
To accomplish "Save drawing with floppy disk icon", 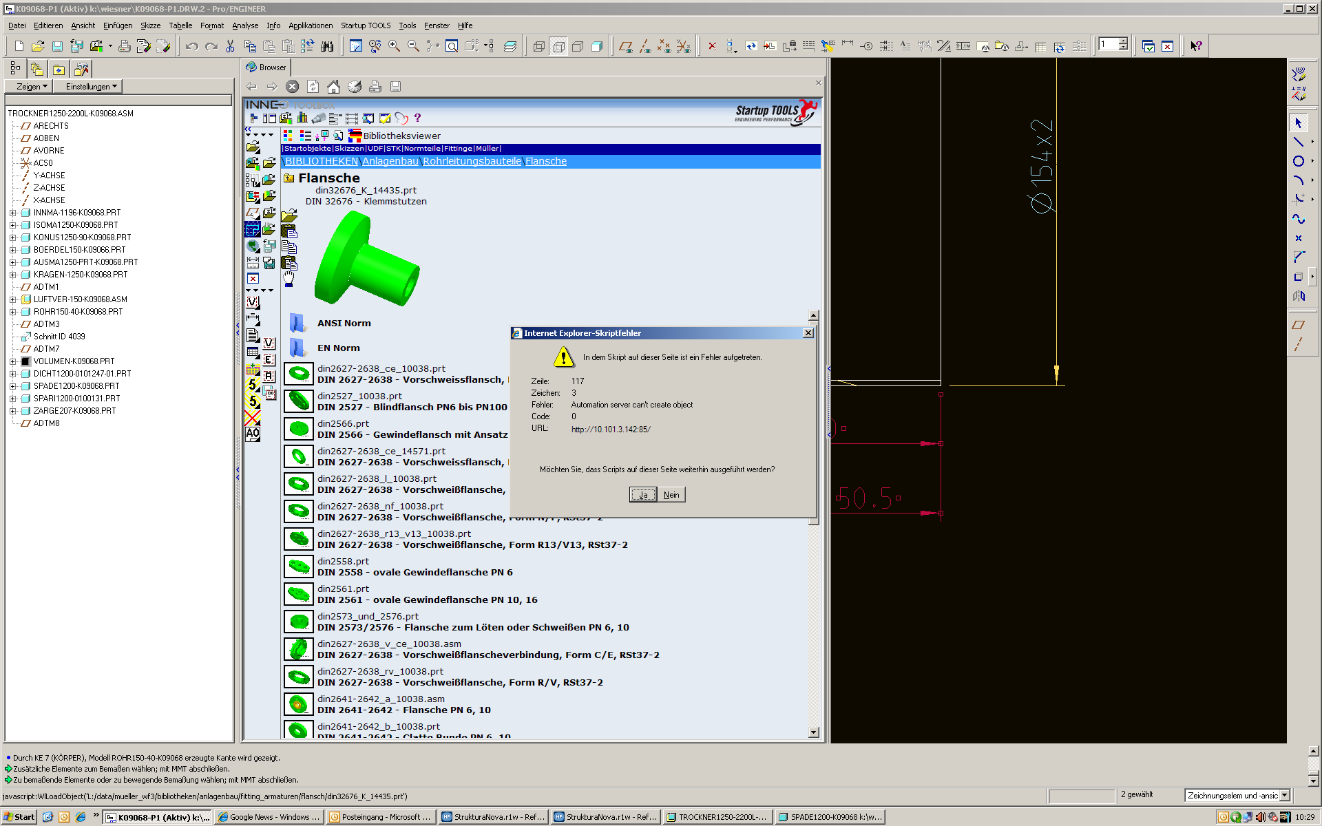I will 57,46.
